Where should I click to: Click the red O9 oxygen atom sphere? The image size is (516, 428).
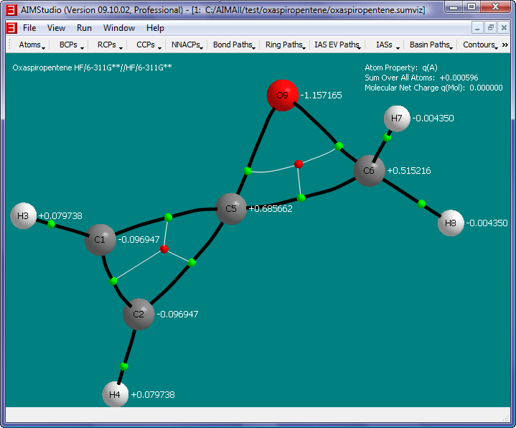pyautogui.click(x=282, y=96)
